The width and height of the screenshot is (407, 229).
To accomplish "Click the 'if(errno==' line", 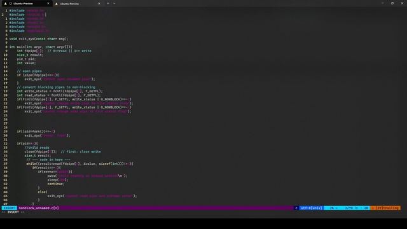I will pyautogui.click(x=55, y=172).
